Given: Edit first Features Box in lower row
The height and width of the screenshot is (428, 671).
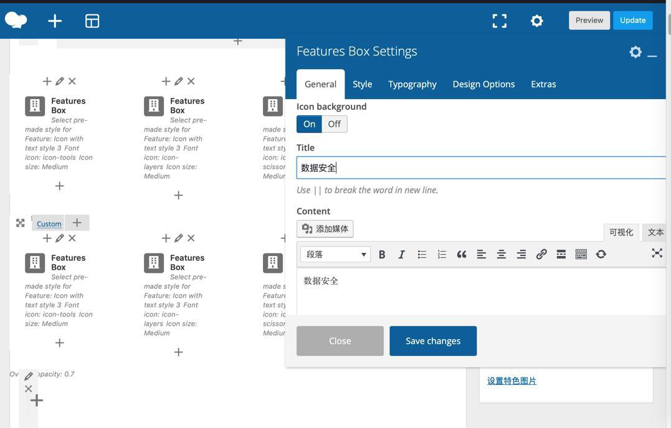Looking at the screenshot, I should point(59,238).
